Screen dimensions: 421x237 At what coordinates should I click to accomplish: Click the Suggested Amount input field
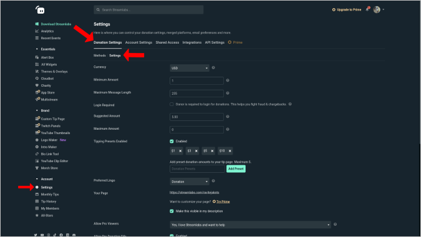[x=196, y=117]
